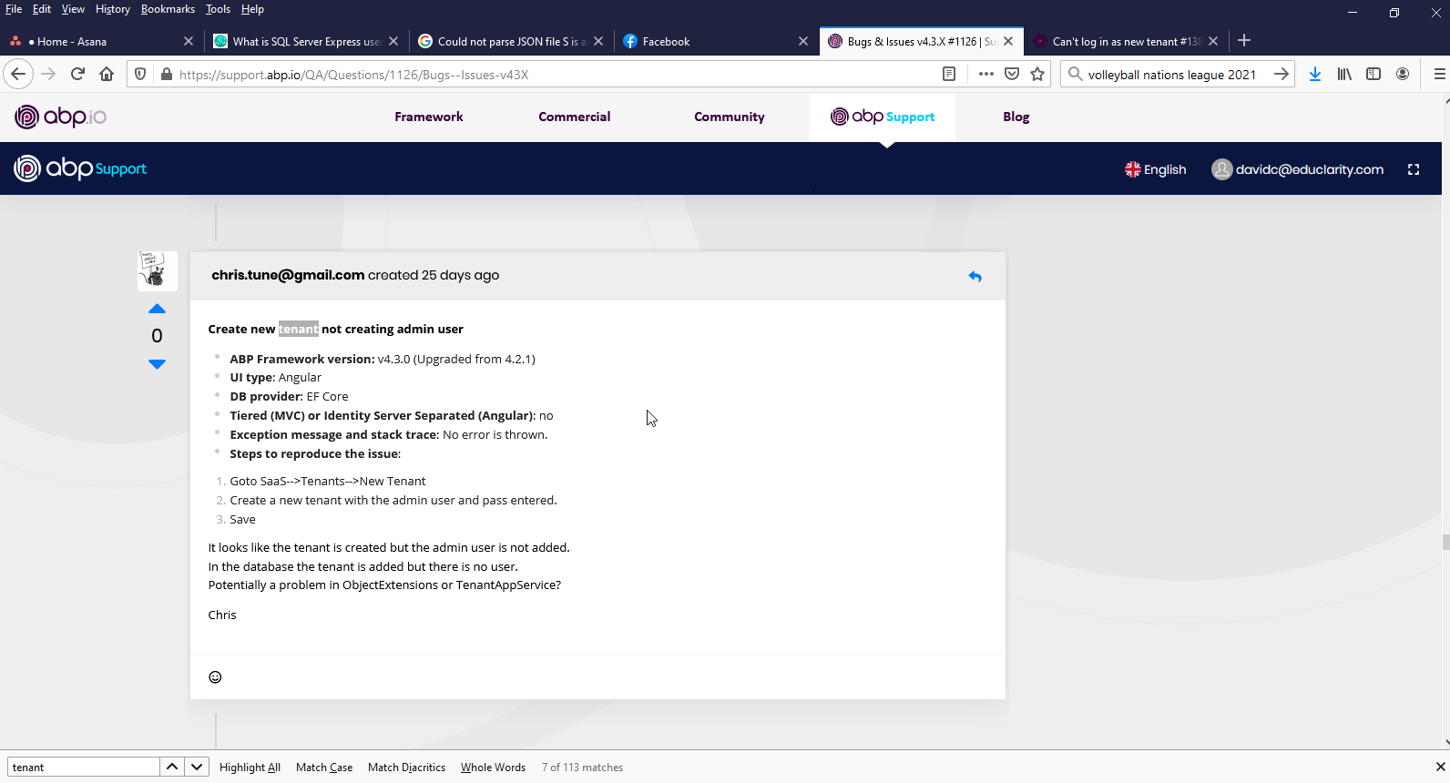1450x783 pixels.
Task: Save page to Pocket
Action: click(1012, 74)
